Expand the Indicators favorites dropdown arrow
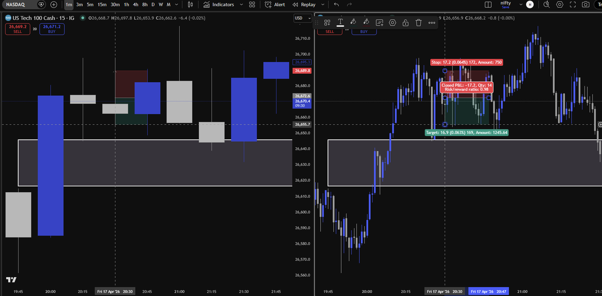Viewport: 602px width, 296px height. 241,5
